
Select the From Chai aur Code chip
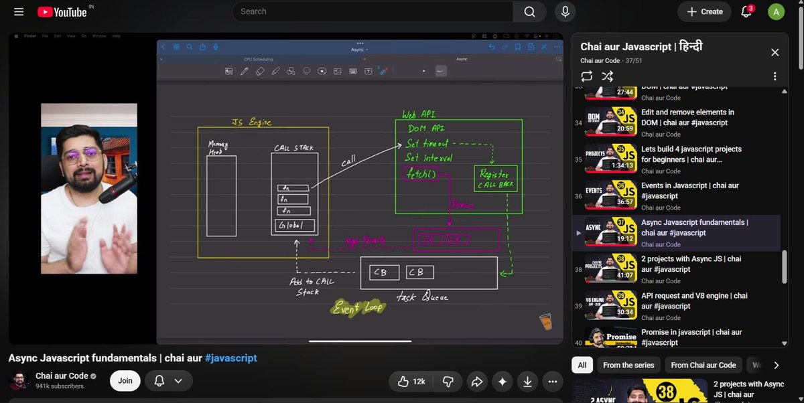click(703, 365)
